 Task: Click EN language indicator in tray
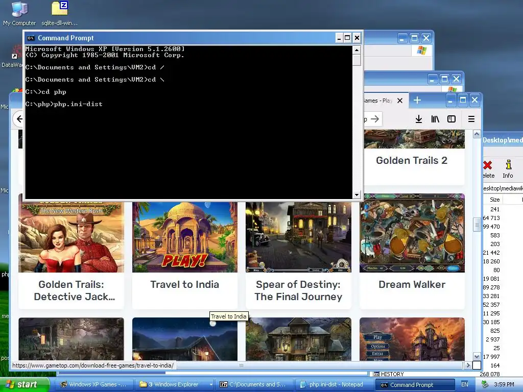tap(465, 384)
